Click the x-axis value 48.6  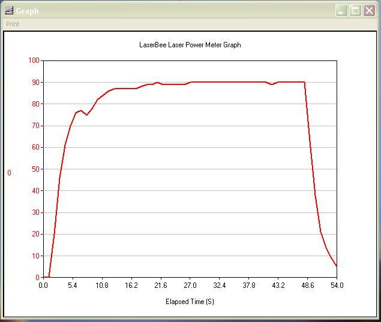click(x=308, y=285)
